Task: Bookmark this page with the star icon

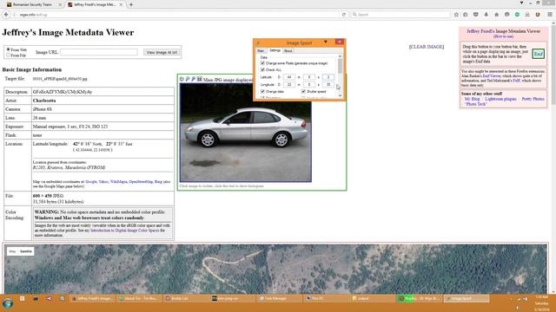Action: click(x=456, y=15)
